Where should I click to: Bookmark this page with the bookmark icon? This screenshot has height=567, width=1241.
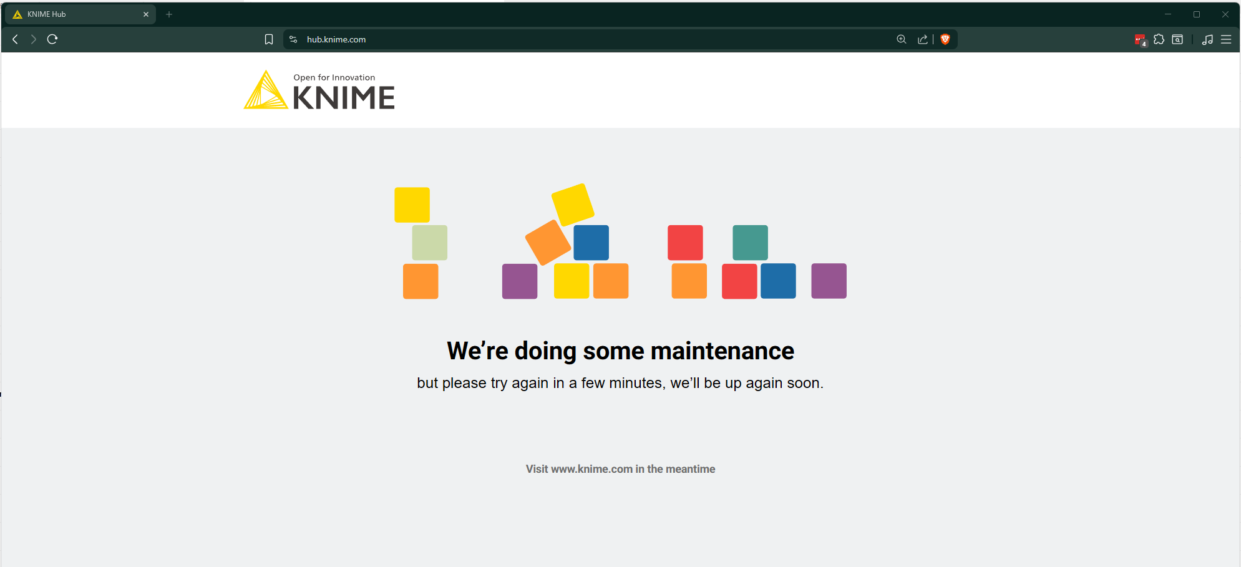coord(269,39)
